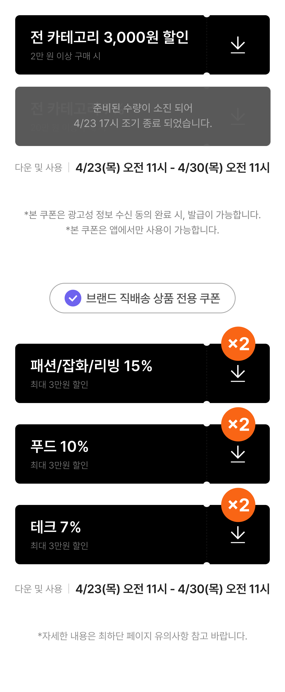
Task: Click x2 badge on 패션/잡화/리빙 coupon
Action: pyautogui.click(x=238, y=343)
